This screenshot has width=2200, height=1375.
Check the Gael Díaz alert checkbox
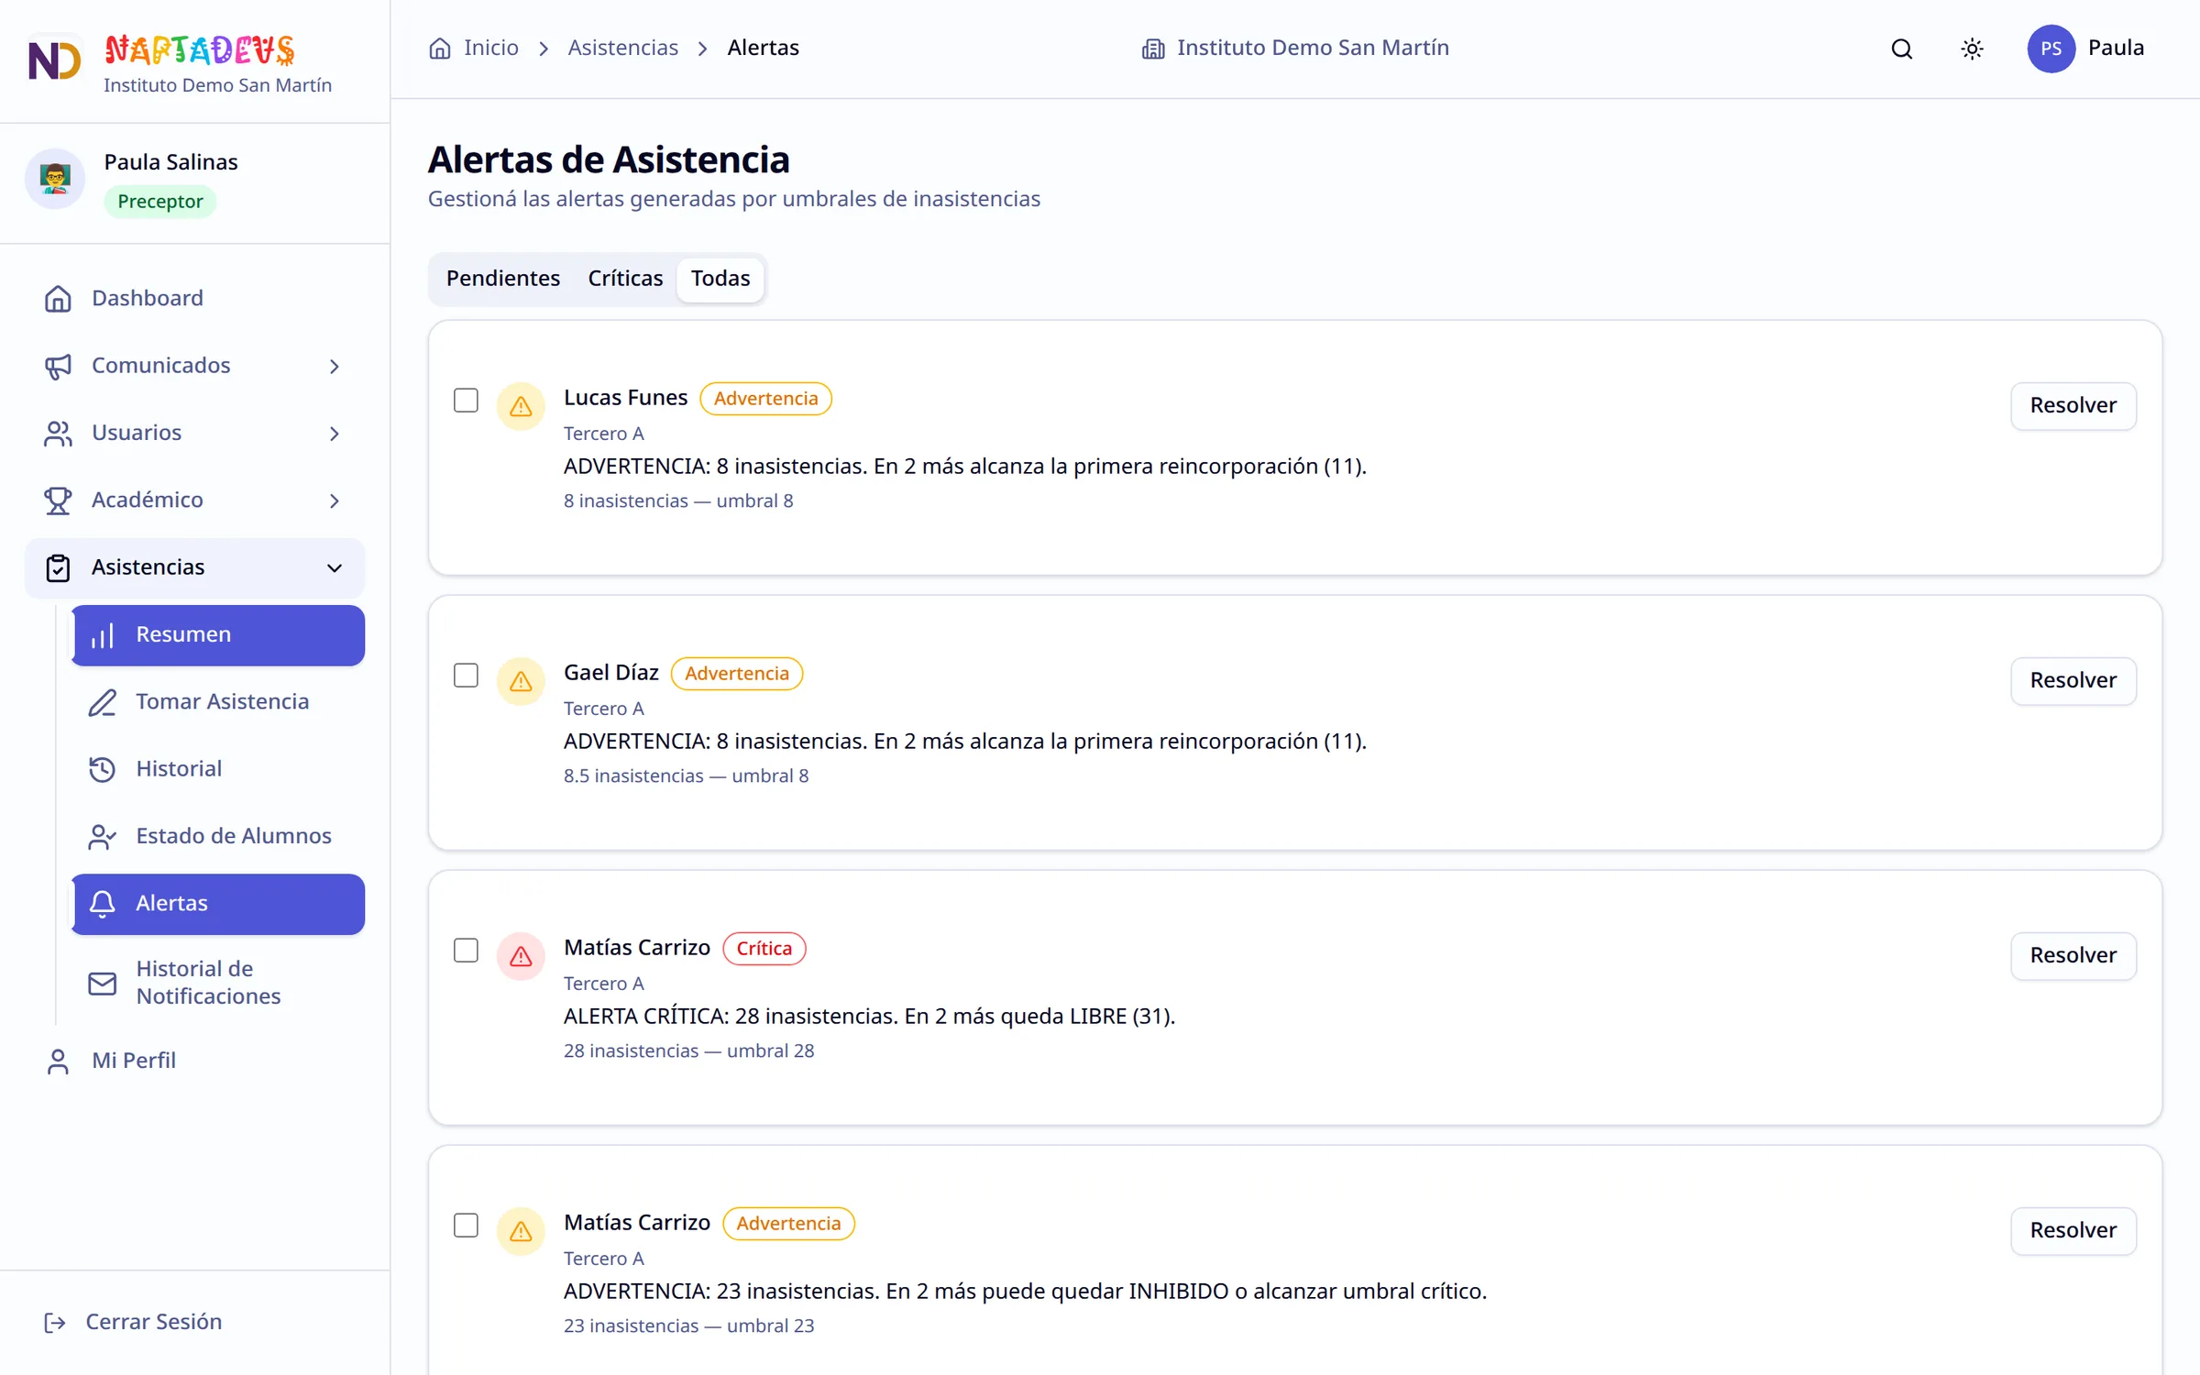pyautogui.click(x=466, y=676)
